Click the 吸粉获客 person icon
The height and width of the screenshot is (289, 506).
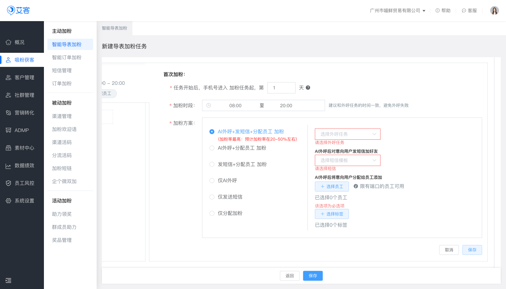pos(8,60)
